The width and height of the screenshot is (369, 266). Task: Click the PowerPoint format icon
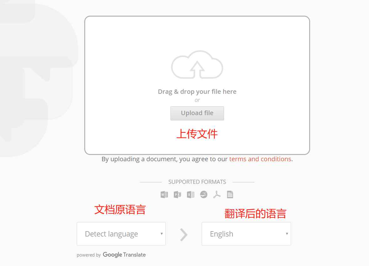pos(177,194)
